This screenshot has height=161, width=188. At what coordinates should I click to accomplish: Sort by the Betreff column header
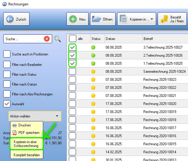(165, 39)
